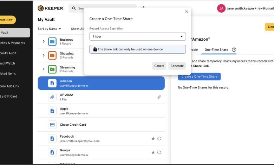Click the Streaming shared folder icon

52,69
